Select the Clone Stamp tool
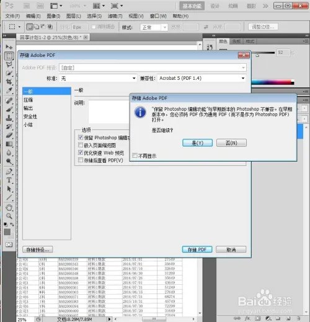Image resolution: width=310 pixels, height=322 pixels. pos(9,118)
